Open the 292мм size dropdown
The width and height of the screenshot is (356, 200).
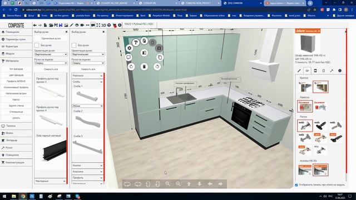87,106
